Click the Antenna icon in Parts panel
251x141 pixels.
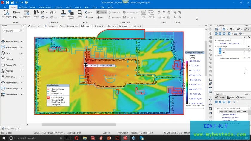[x=3, y=59]
